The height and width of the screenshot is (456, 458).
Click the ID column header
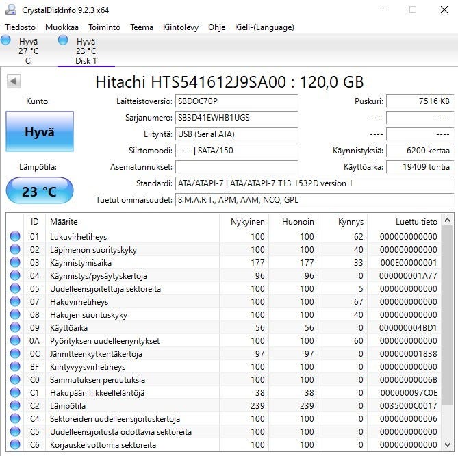34,222
